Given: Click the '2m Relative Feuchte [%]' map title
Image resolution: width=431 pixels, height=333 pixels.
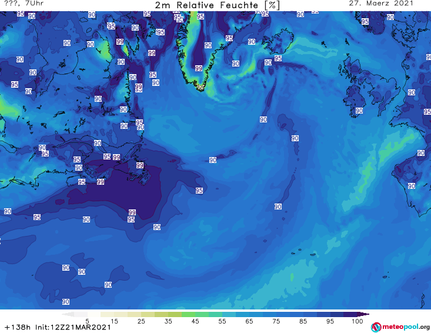Looking at the screenshot, I should click(218, 5).
